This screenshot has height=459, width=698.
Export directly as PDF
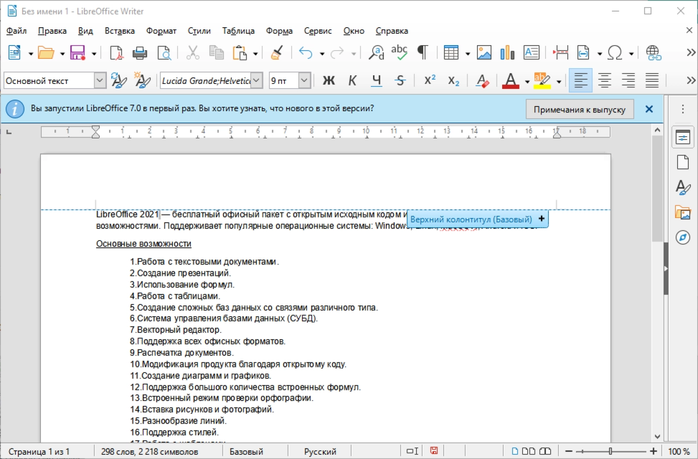pos(117,53)
